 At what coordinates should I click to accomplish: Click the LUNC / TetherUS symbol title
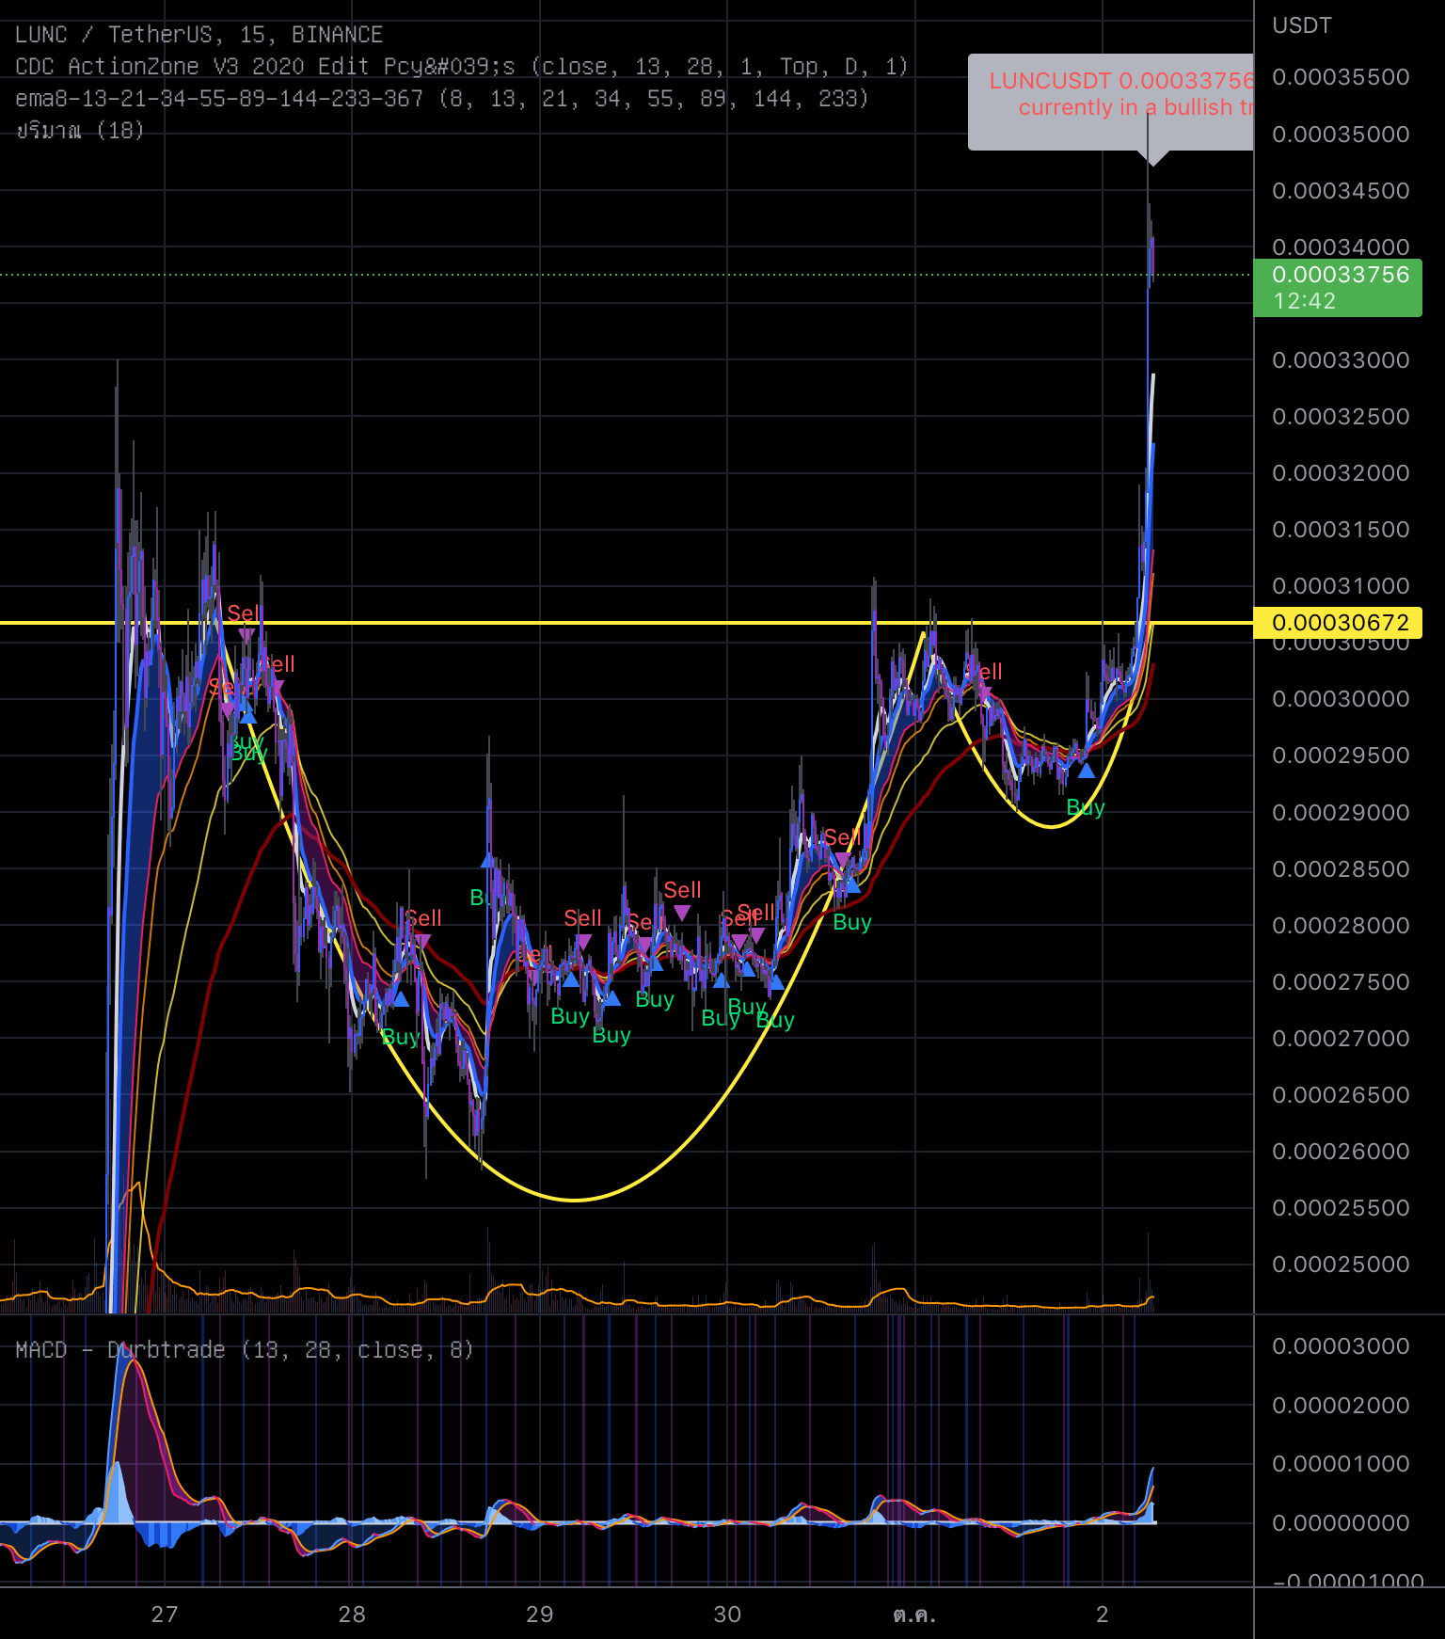pyautogui.click(x=198, y=35)
